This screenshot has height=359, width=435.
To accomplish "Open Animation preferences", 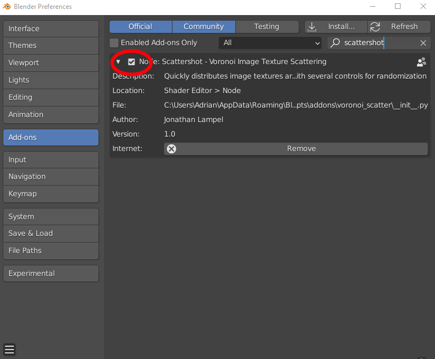I will [51, 115].
